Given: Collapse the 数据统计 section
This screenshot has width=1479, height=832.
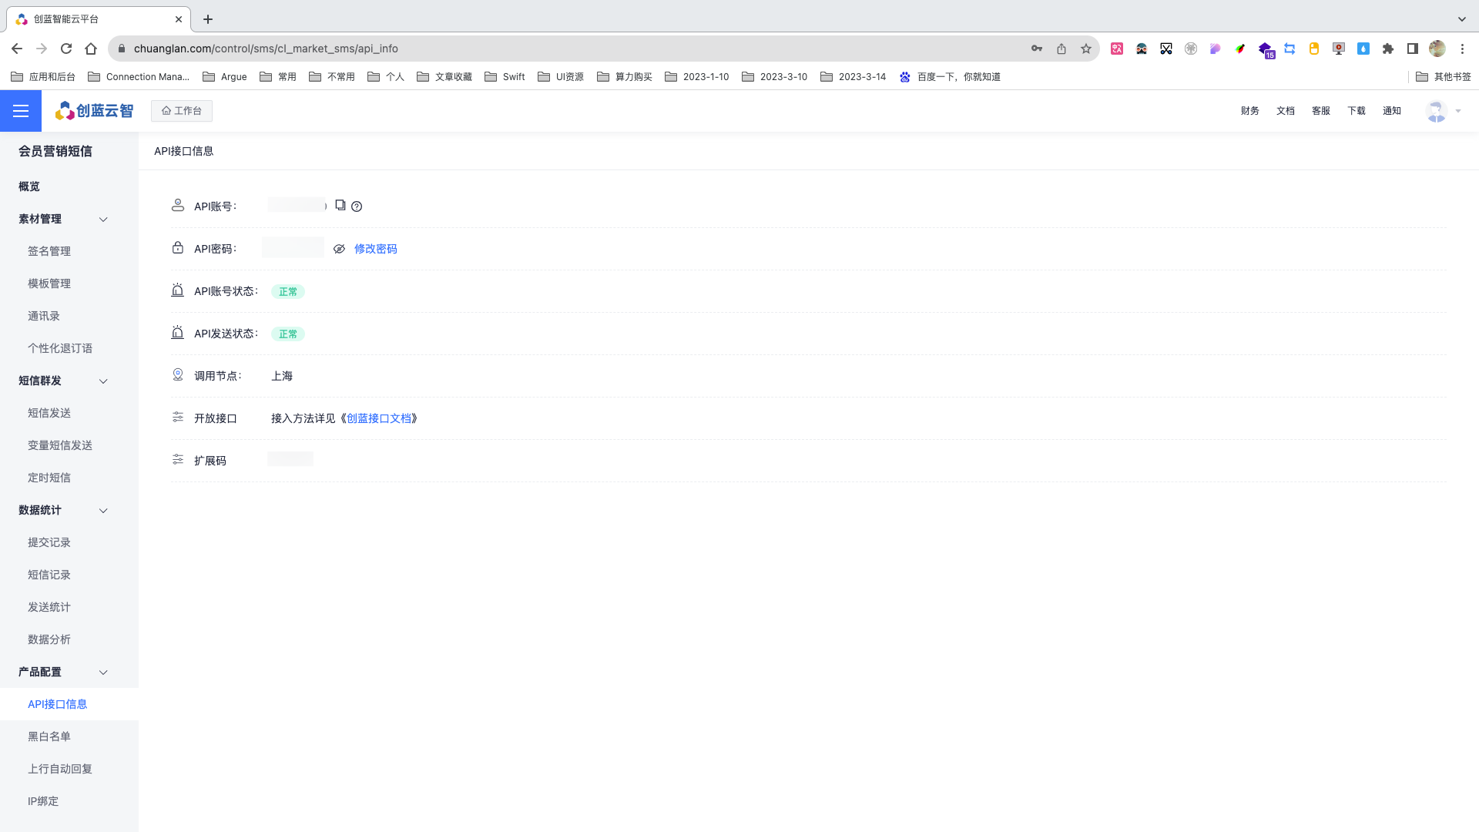Looking at the screenshot, I should coord(103,511).
